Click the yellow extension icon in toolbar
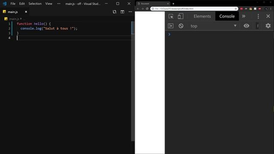 [x=250, y=9]
